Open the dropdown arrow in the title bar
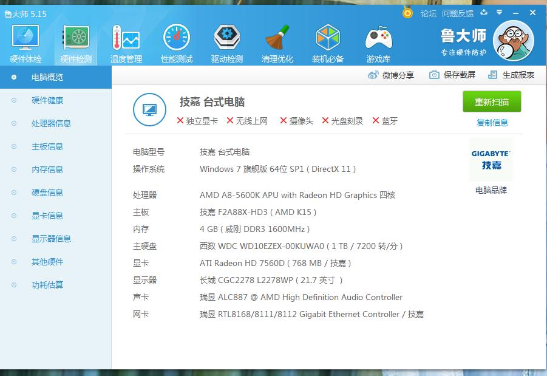Viewport: 547px width, 376px height. tap(499, 12)
